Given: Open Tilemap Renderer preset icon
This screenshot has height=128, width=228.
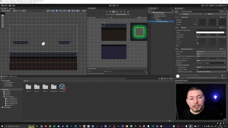Looking at the screenshot, I should point(223,49).
